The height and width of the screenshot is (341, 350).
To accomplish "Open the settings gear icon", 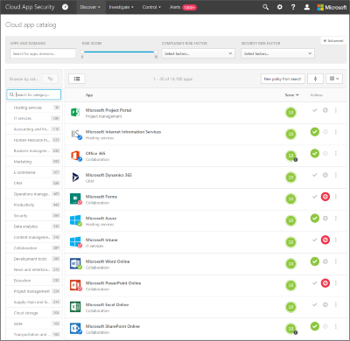I will coord(279,7).
